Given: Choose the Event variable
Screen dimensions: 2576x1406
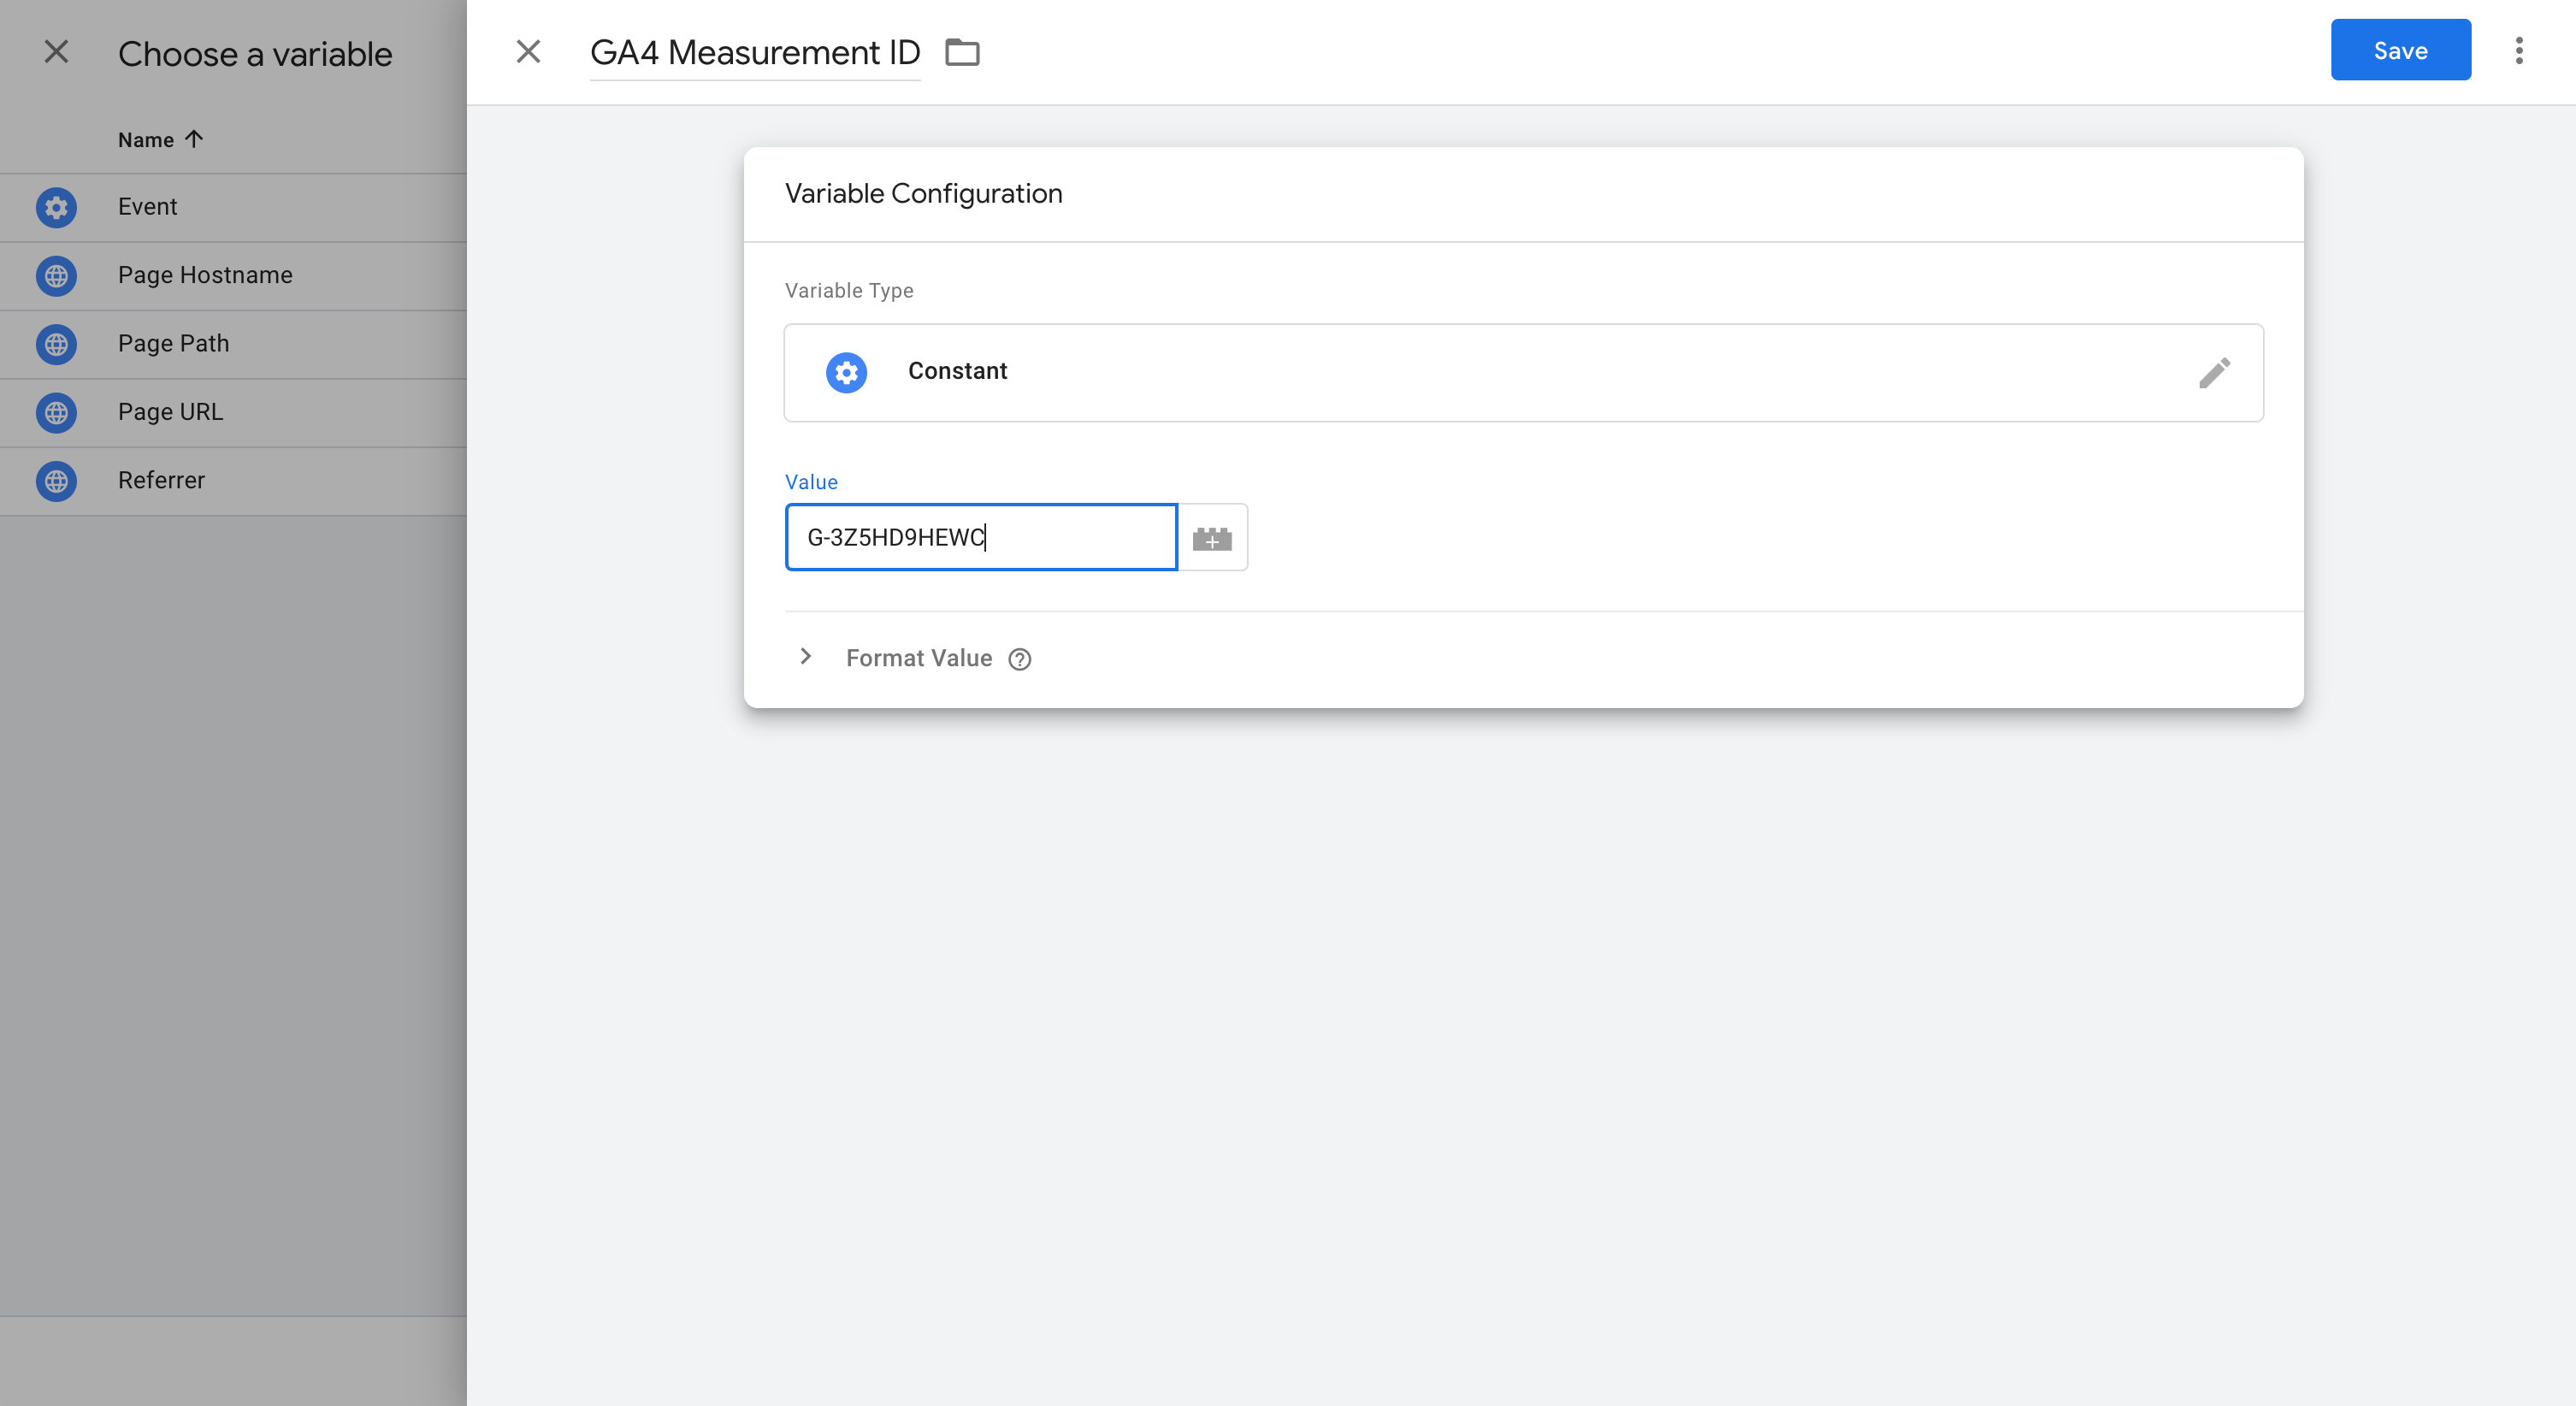Looking at the screenshot, I should click(233, 207).
